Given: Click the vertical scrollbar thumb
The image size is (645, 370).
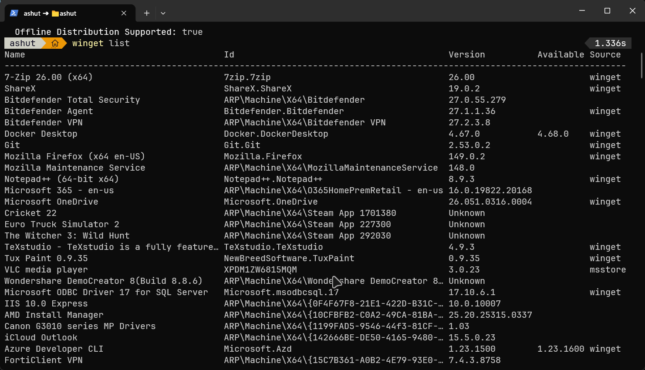Looking at the screenshot, I should pyautogui.click(x=642, y=65).
